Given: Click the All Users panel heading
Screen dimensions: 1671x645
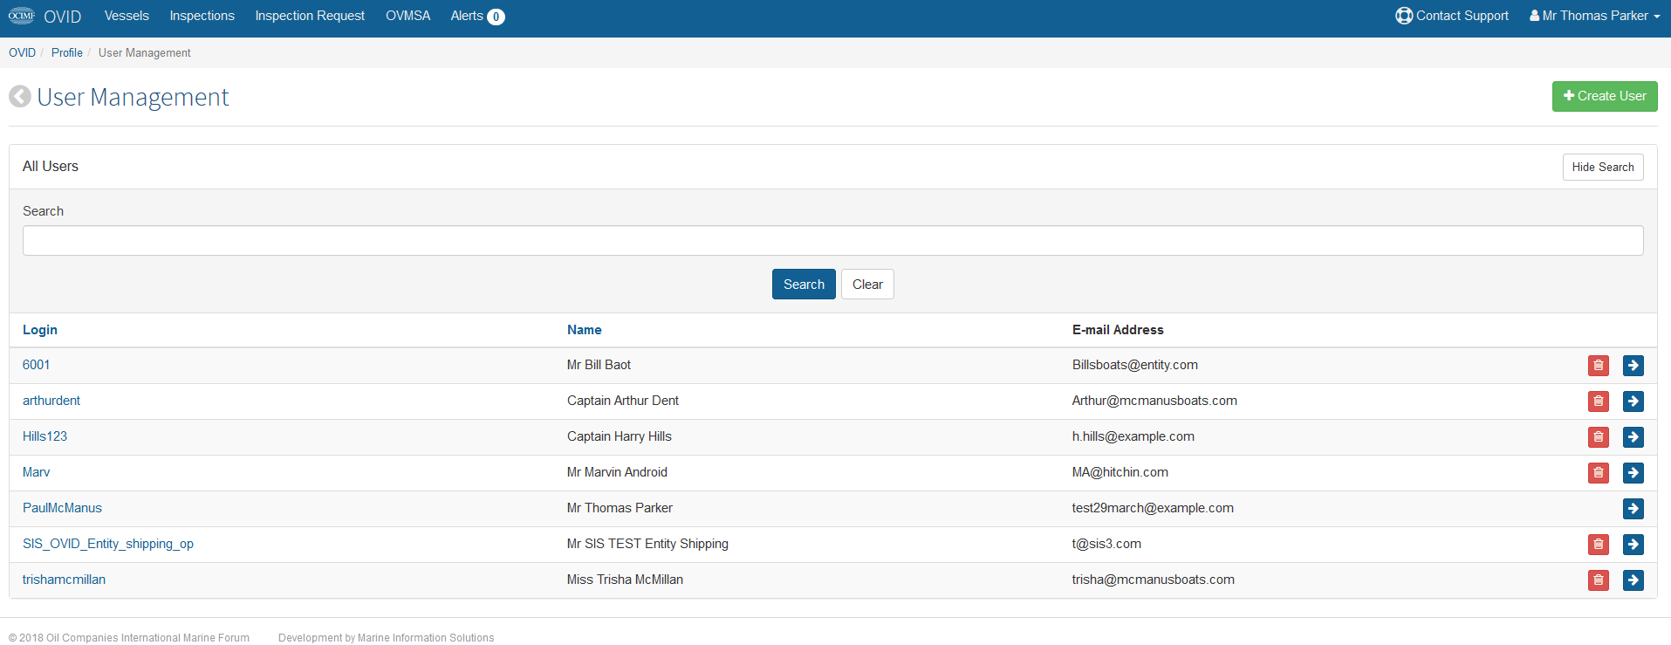Looking at the screenshot, I should pyautogui.click(x=51, y=166).
